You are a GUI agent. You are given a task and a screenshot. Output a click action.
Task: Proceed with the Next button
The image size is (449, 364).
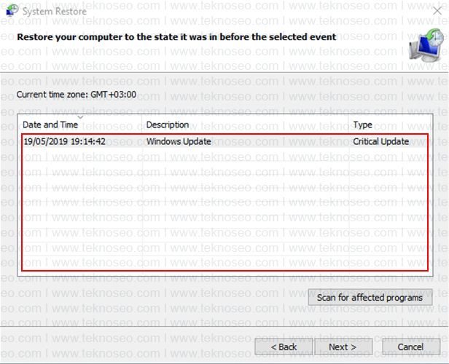point(343,347)
